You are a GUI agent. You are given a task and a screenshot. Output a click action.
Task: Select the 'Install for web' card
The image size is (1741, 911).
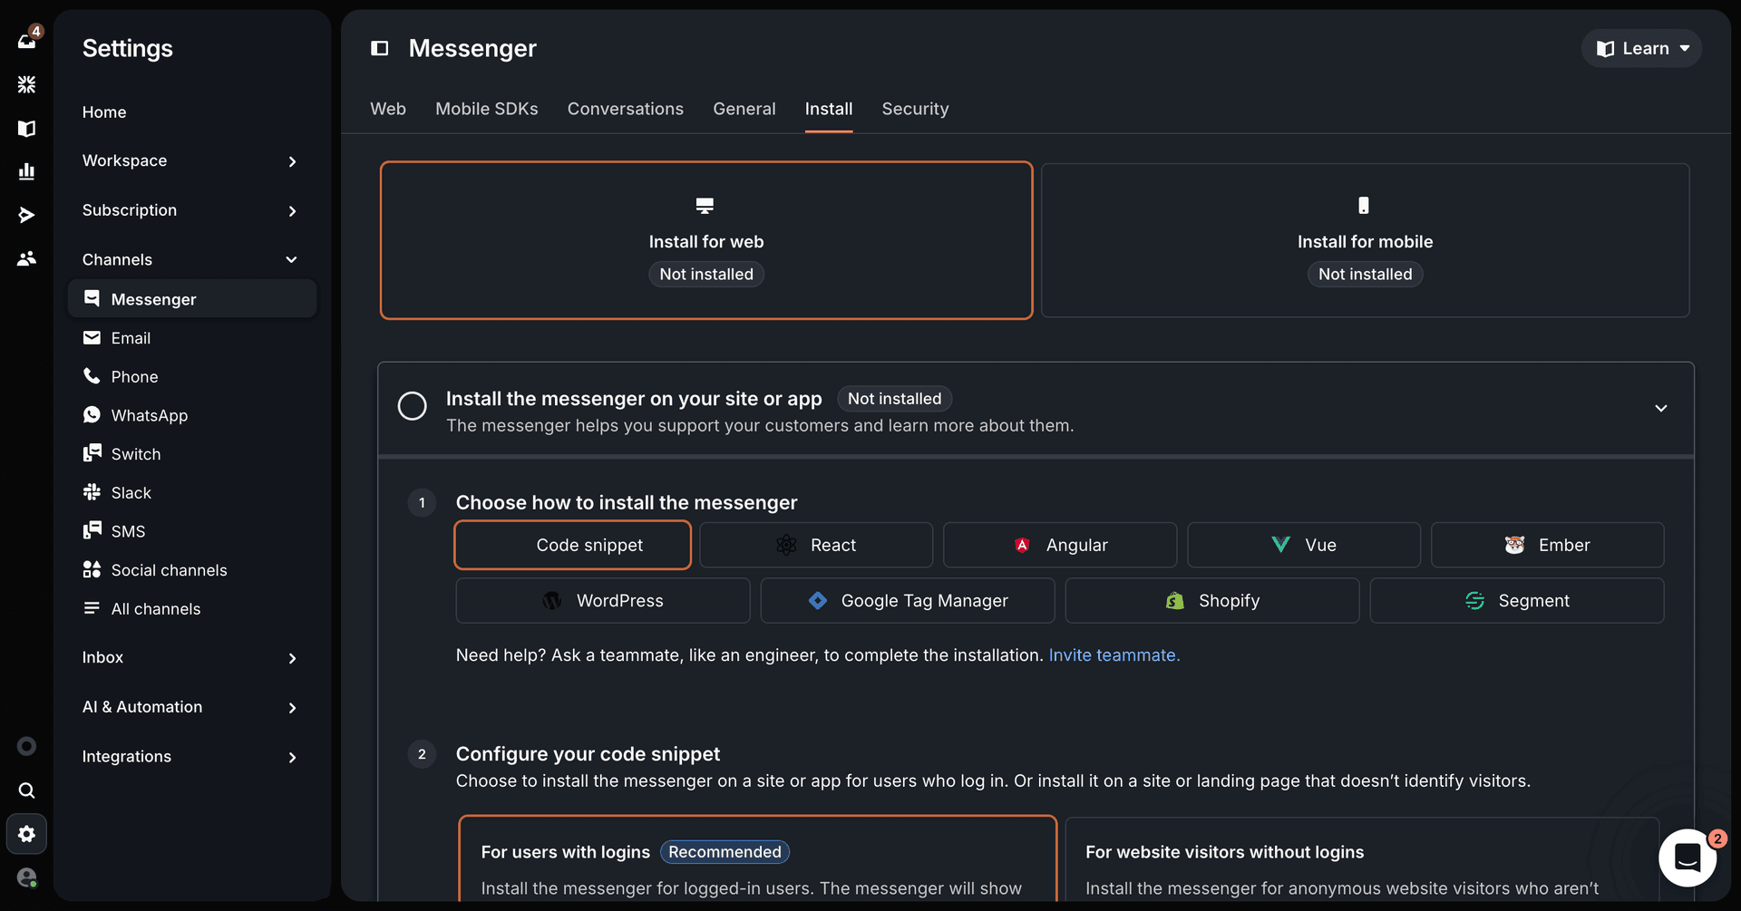[x=705, y=239]
